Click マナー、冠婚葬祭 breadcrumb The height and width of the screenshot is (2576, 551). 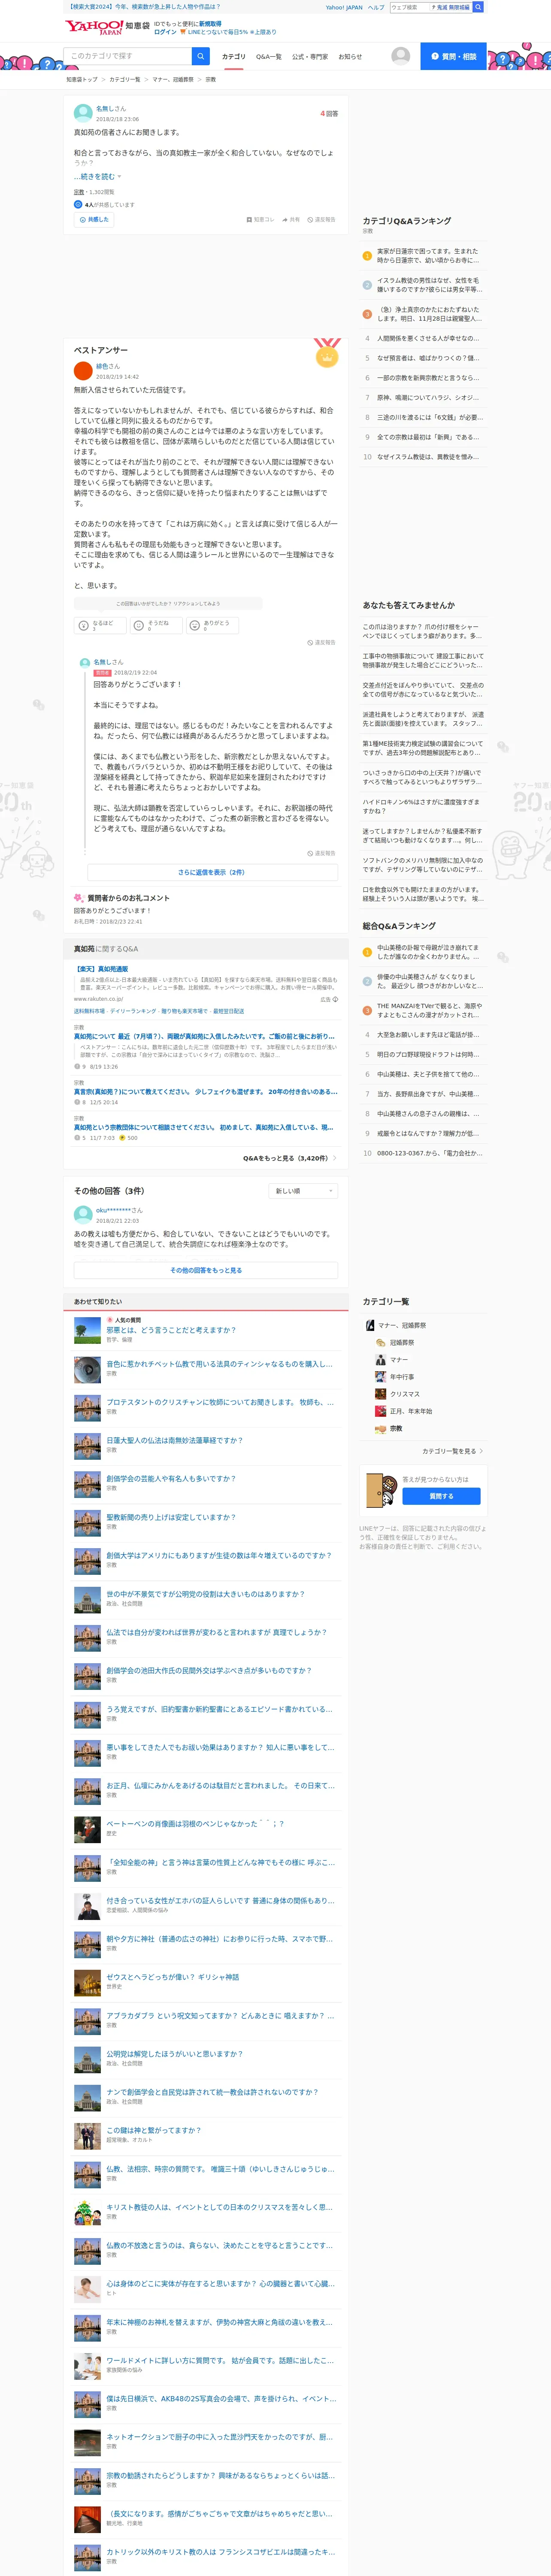click(173, 79)
